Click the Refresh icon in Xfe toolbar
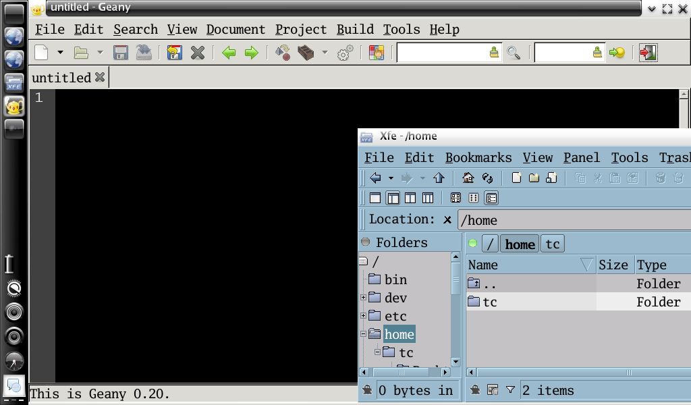 click(x=487, y=178)
